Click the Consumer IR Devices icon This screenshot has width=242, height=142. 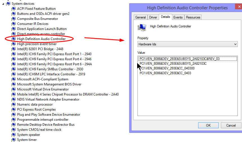point(13,24)
